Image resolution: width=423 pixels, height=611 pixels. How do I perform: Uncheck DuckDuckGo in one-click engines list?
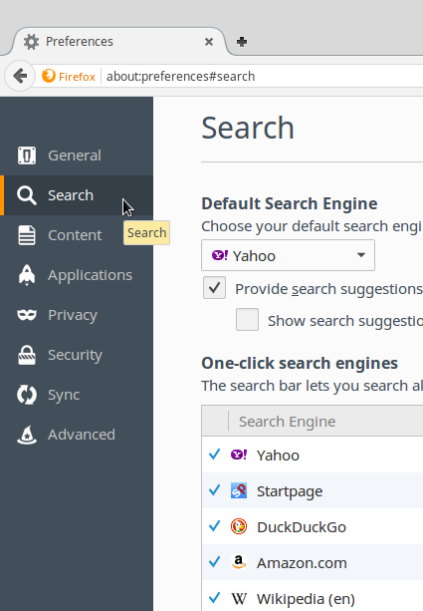(x=214, y=526)
